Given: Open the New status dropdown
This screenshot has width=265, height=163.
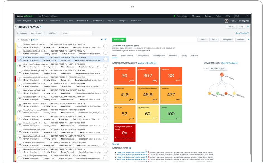Looking at the screenshot, I should (x=214, y=40).
